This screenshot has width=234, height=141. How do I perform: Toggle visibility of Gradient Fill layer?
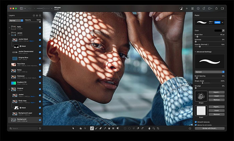tap(40, 83)
